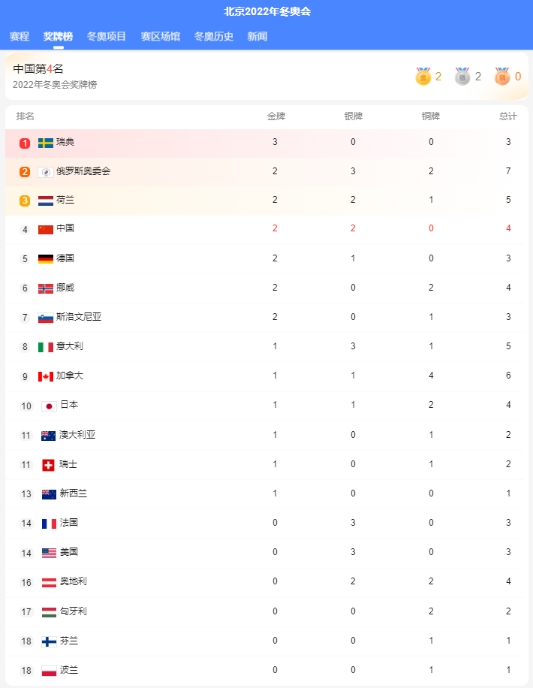
Task: Click the Netherlands flag icon
Action: click(x=46, y=201)
